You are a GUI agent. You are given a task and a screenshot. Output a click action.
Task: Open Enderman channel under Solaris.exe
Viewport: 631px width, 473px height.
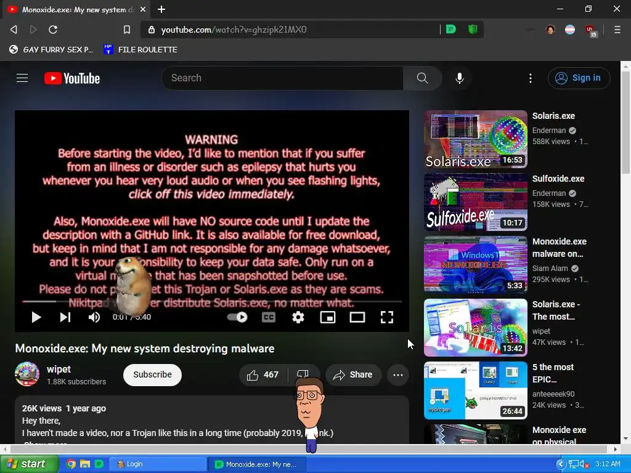tap(549, 131)
